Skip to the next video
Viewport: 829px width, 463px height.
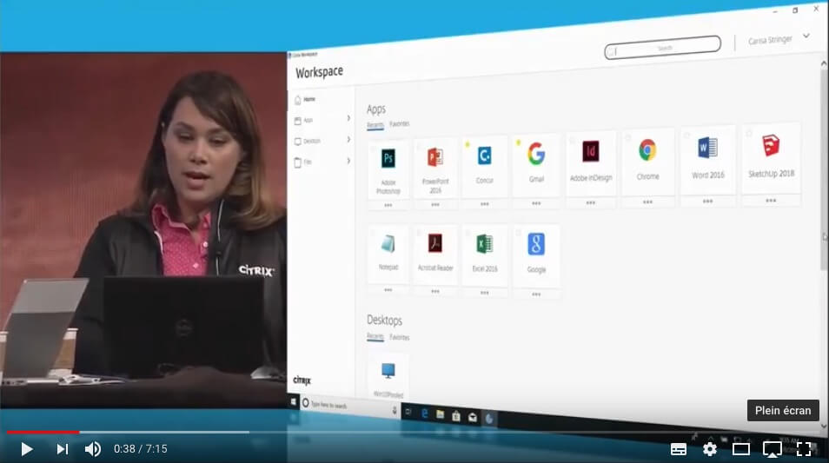tap(63, 449)
